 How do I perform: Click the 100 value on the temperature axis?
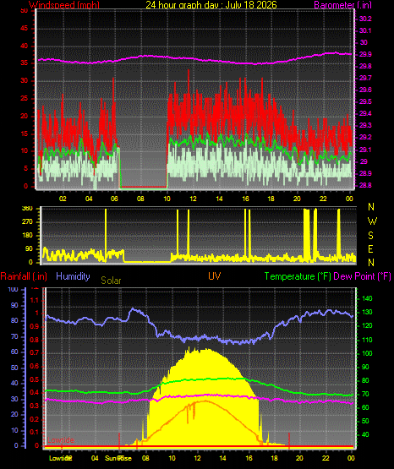click(x=367, y=353)
